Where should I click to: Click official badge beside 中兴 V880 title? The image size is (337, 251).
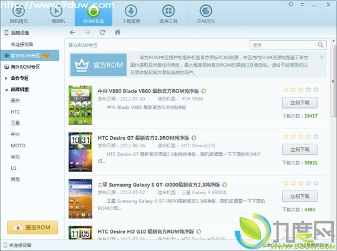[203, 91]
